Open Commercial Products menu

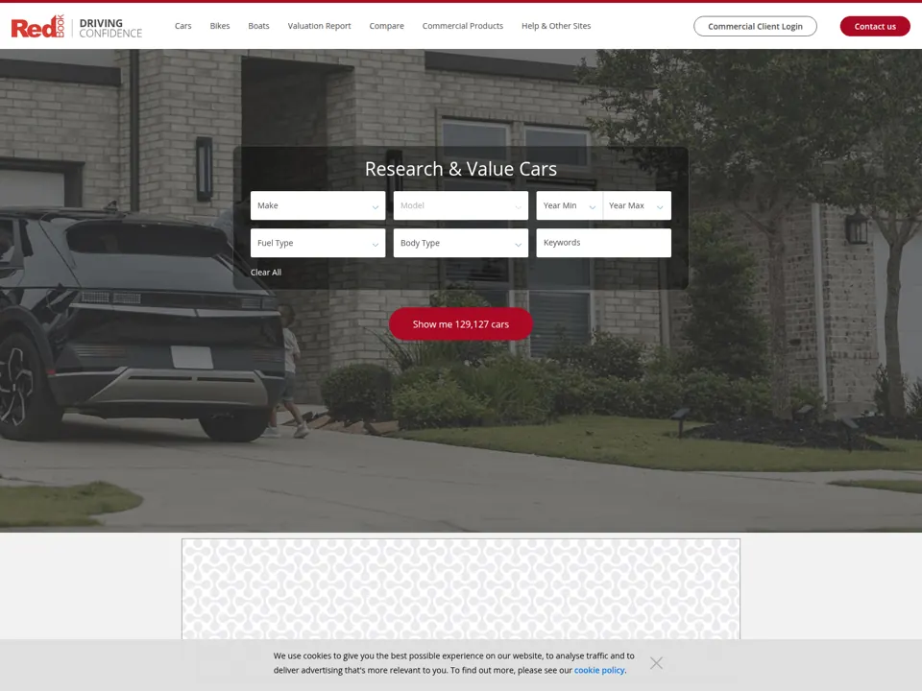463,26
